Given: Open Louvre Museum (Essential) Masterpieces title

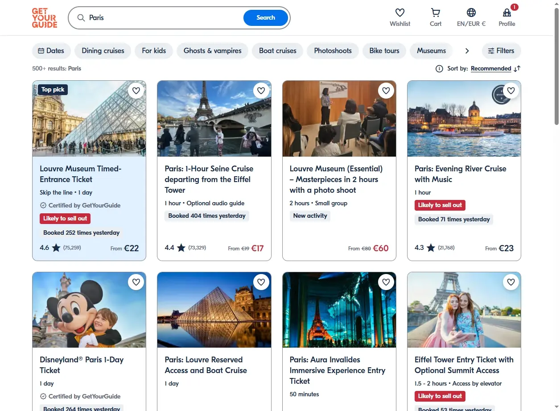Looking at the screenshot, I should 336,179.
